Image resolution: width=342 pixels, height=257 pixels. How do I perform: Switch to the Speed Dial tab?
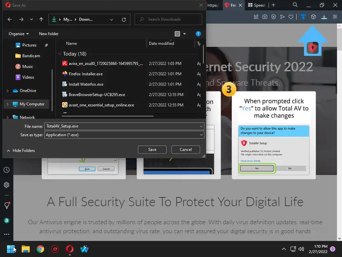tap(257, 5)
